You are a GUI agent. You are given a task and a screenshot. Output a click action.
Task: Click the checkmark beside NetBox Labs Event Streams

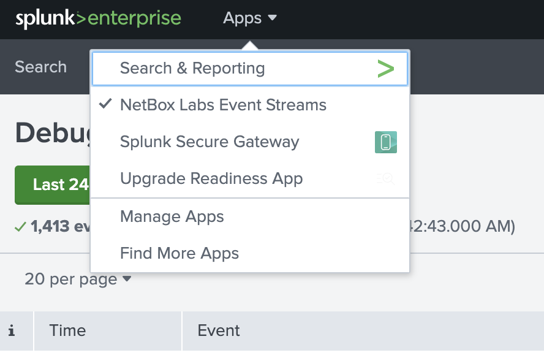coord(105,104)
